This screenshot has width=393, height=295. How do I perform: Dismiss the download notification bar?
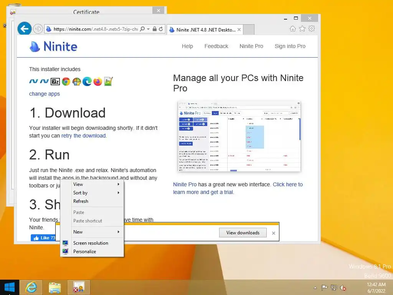point(273,233)
